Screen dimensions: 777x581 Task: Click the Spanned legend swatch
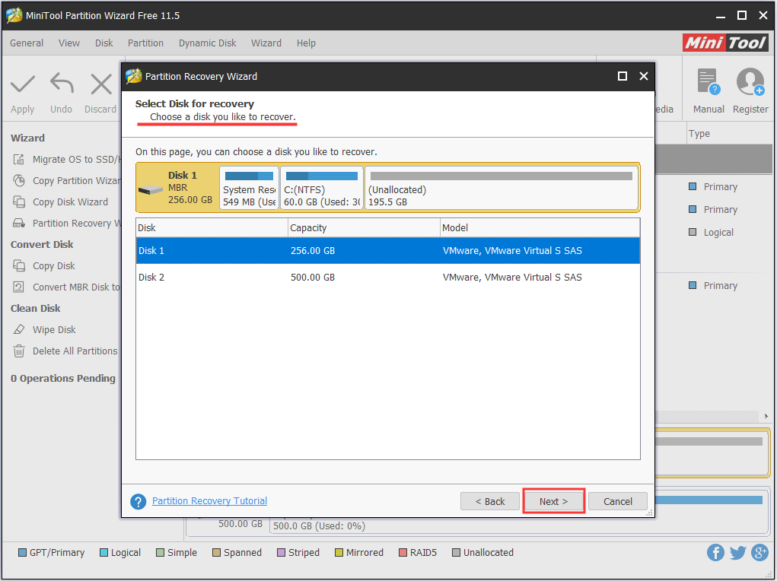(x=217, y=553)
